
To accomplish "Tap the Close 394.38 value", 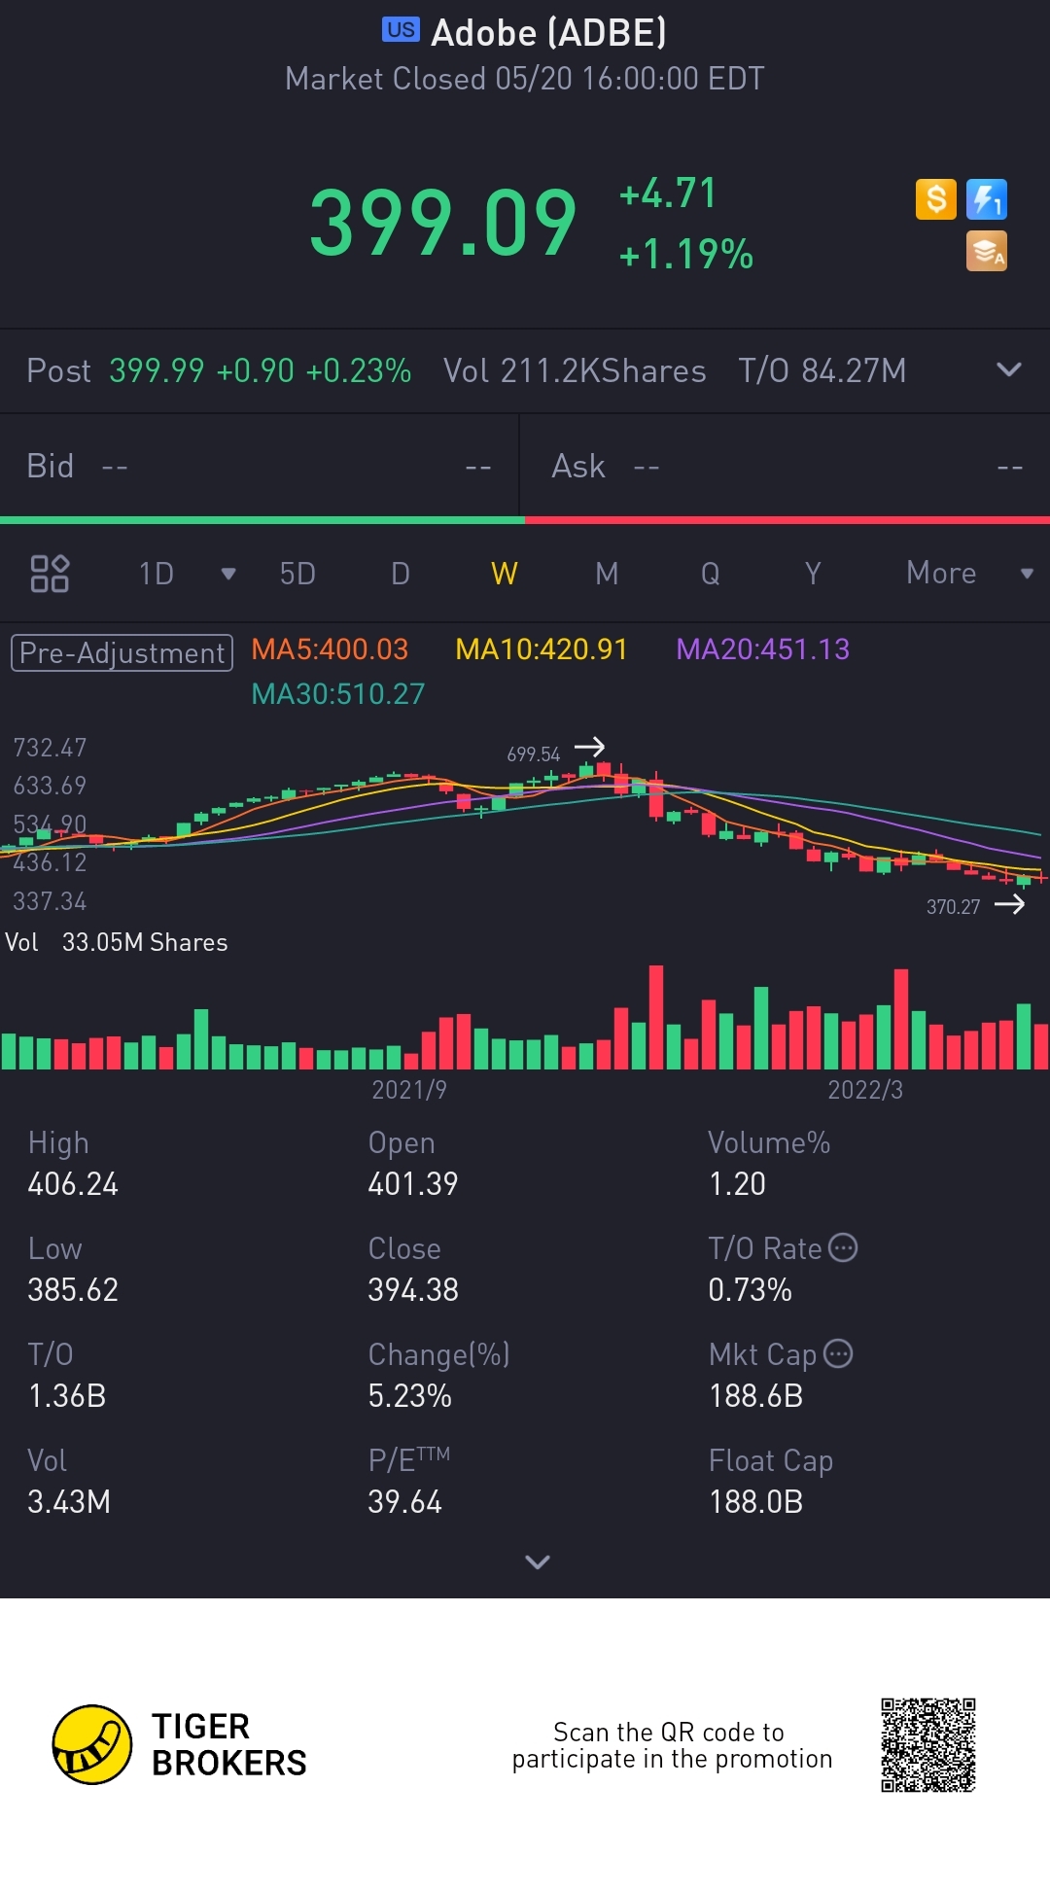I will [413, 1290].
